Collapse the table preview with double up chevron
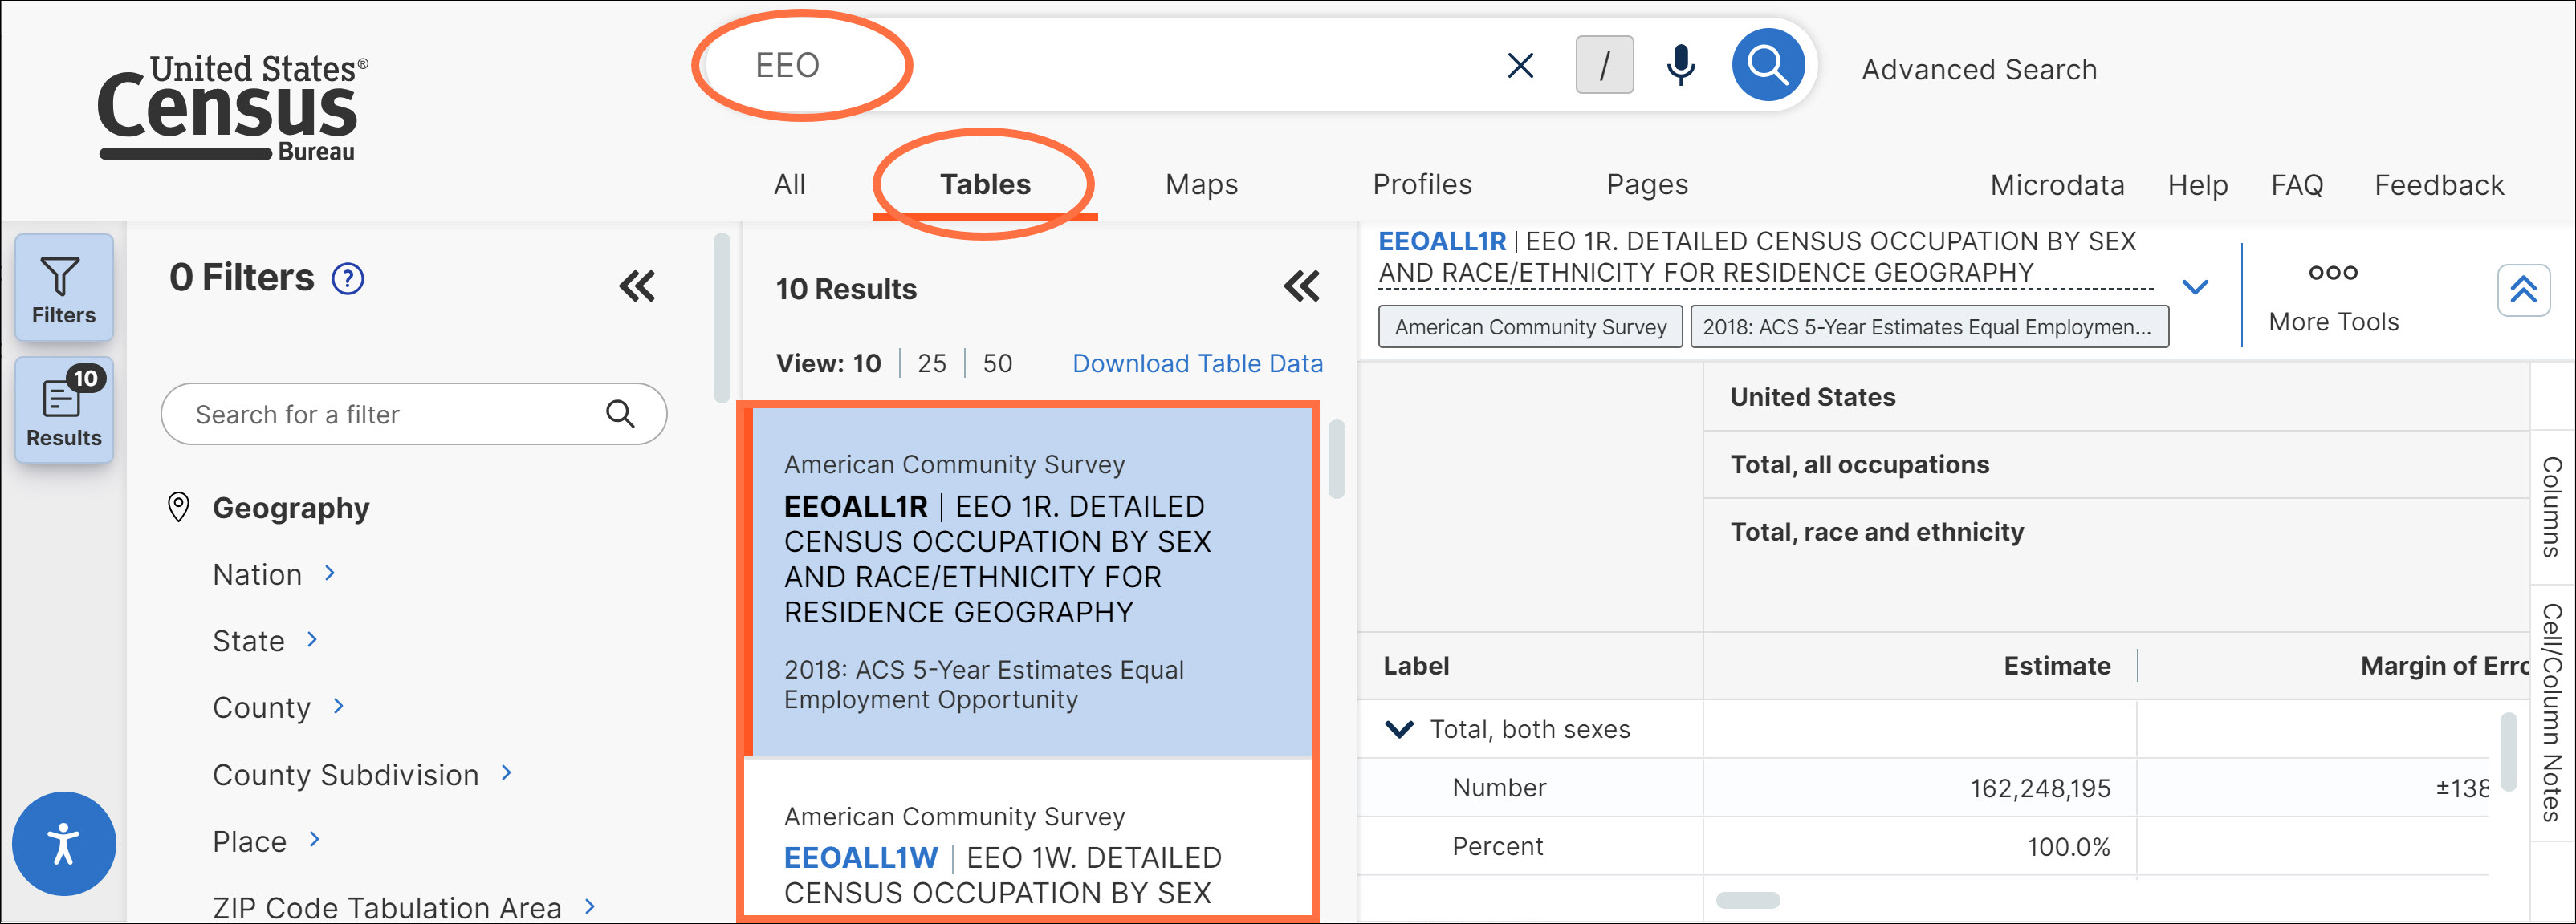Screen dimensions: 2576x924 click(x=2524, y=290)
